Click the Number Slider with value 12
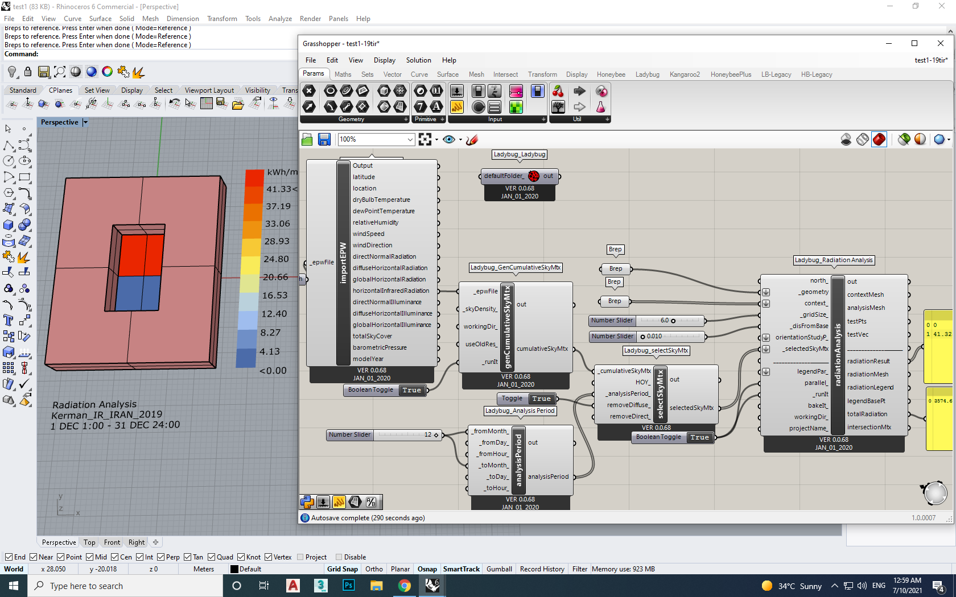Image resolution: width=956 pixels, height=597 pixels. click(x=385, y=435)
